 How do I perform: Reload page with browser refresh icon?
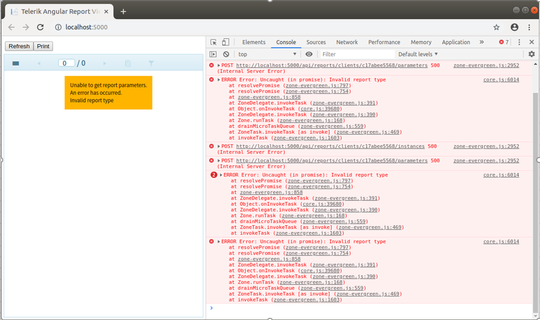coord(41,27)
